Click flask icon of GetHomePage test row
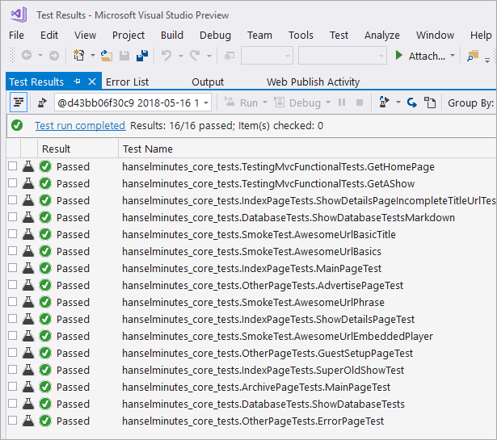 click(x=28, y=166)
